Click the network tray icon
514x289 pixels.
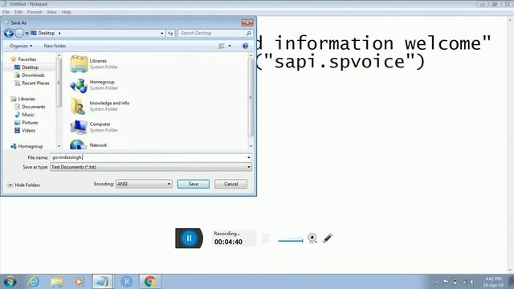pyautogui.click(x=464, y=282)
